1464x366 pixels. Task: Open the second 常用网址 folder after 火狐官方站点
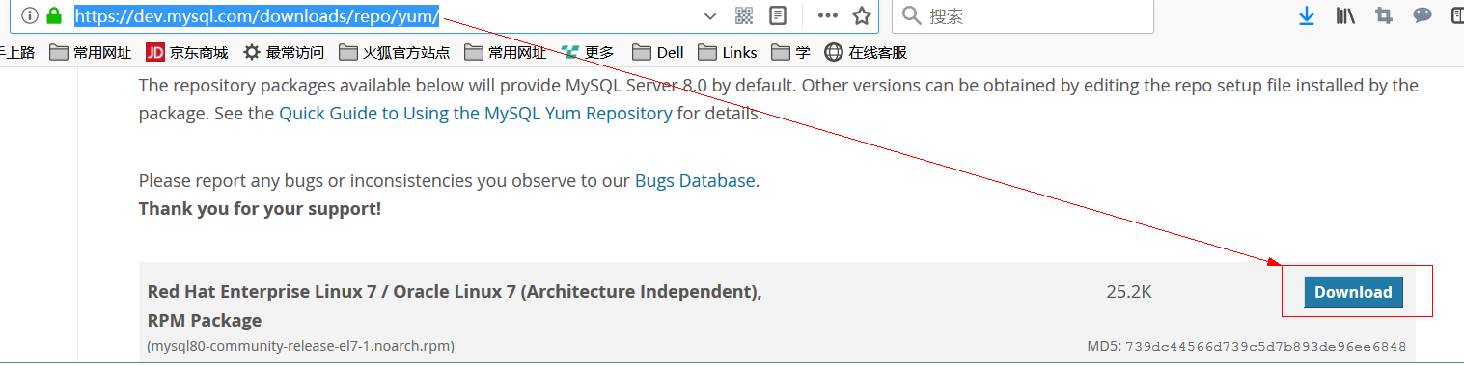(506, 52)
